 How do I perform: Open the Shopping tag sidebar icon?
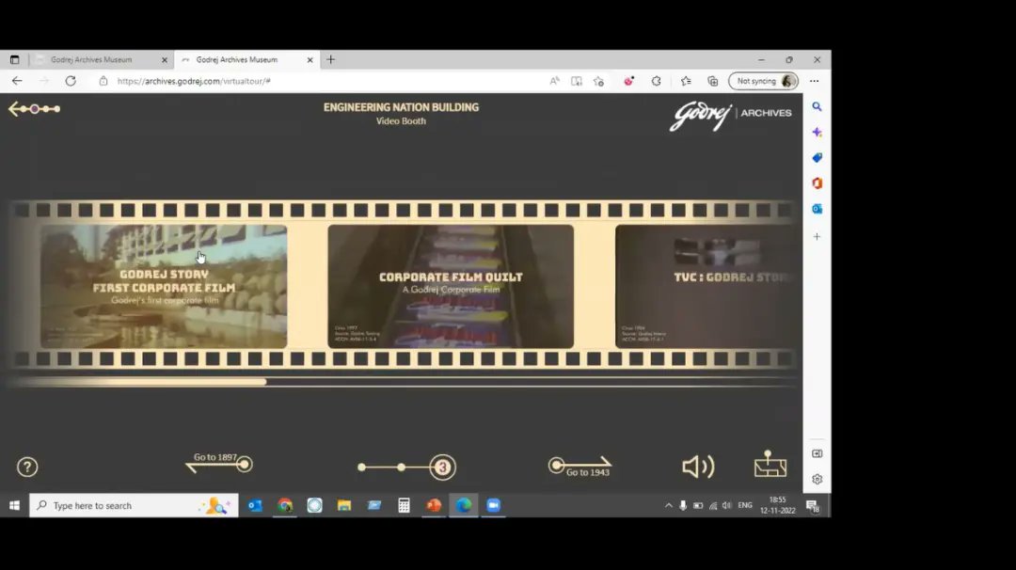[x=818, y=157]
